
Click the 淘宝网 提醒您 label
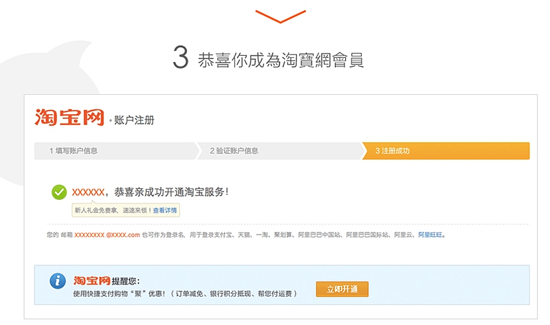[x=107, y=281]
